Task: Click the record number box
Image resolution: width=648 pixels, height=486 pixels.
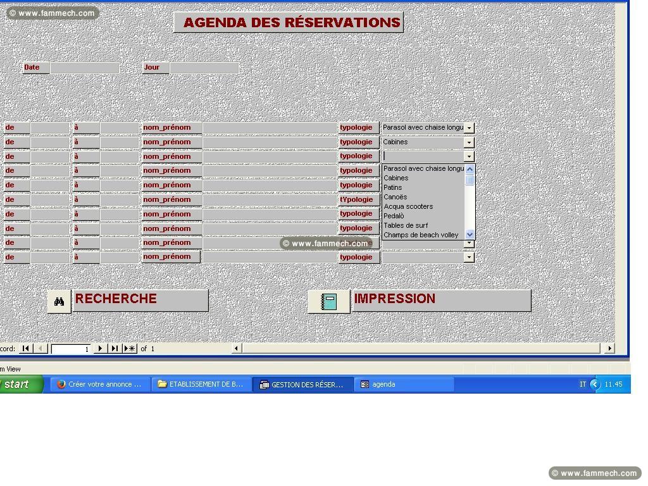Action: coord(71,349)
